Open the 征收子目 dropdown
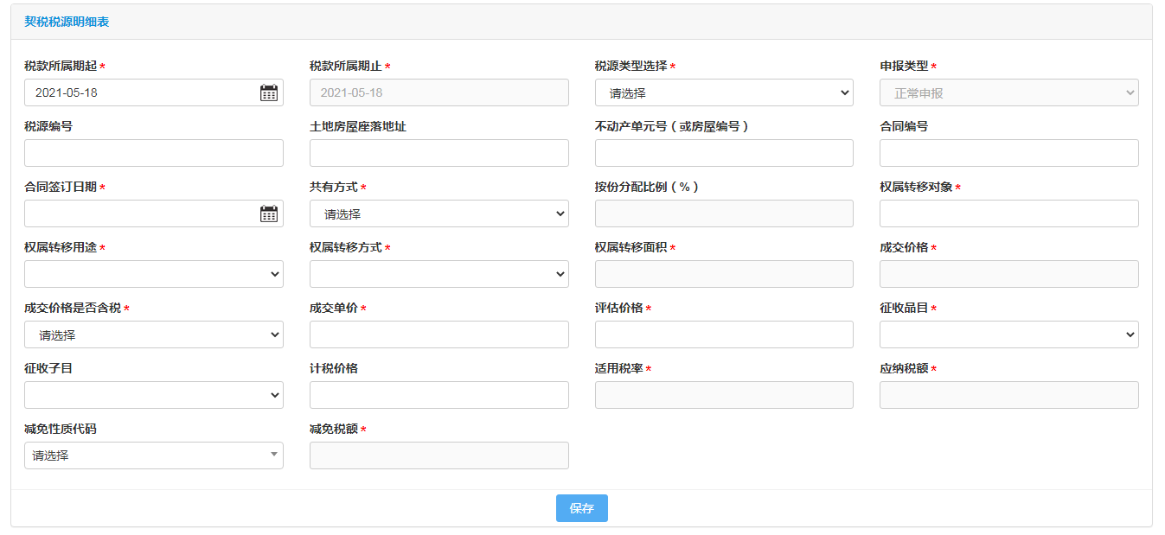This screenshot has height=535, width=1165. [x=154, y=396]
